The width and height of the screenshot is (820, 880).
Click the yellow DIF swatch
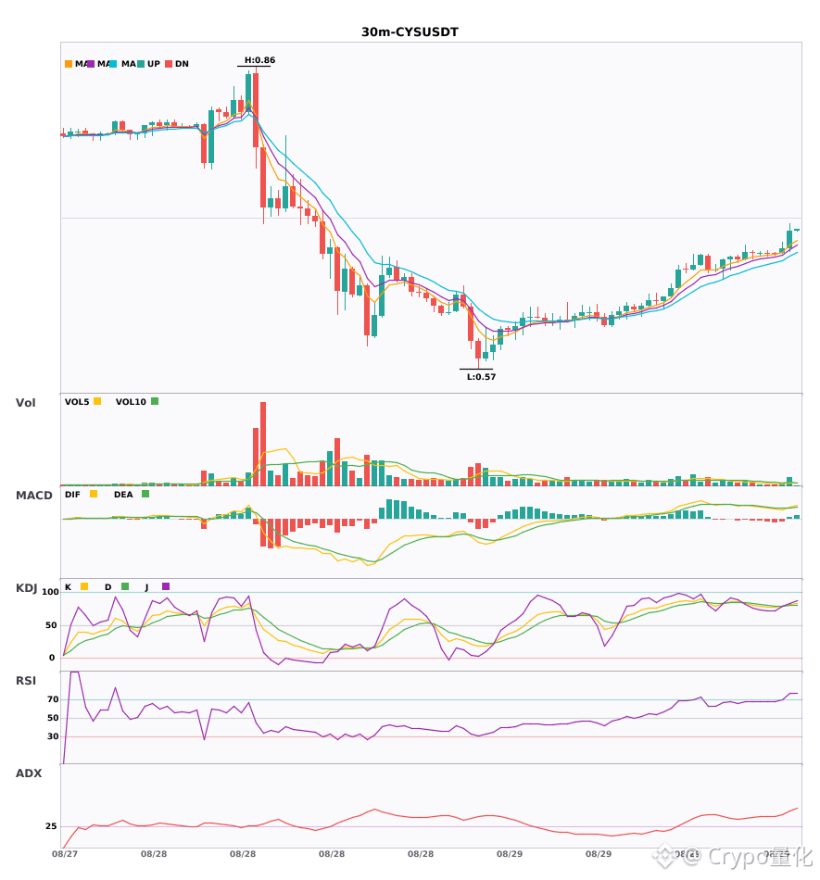click(x=94, y=494)
